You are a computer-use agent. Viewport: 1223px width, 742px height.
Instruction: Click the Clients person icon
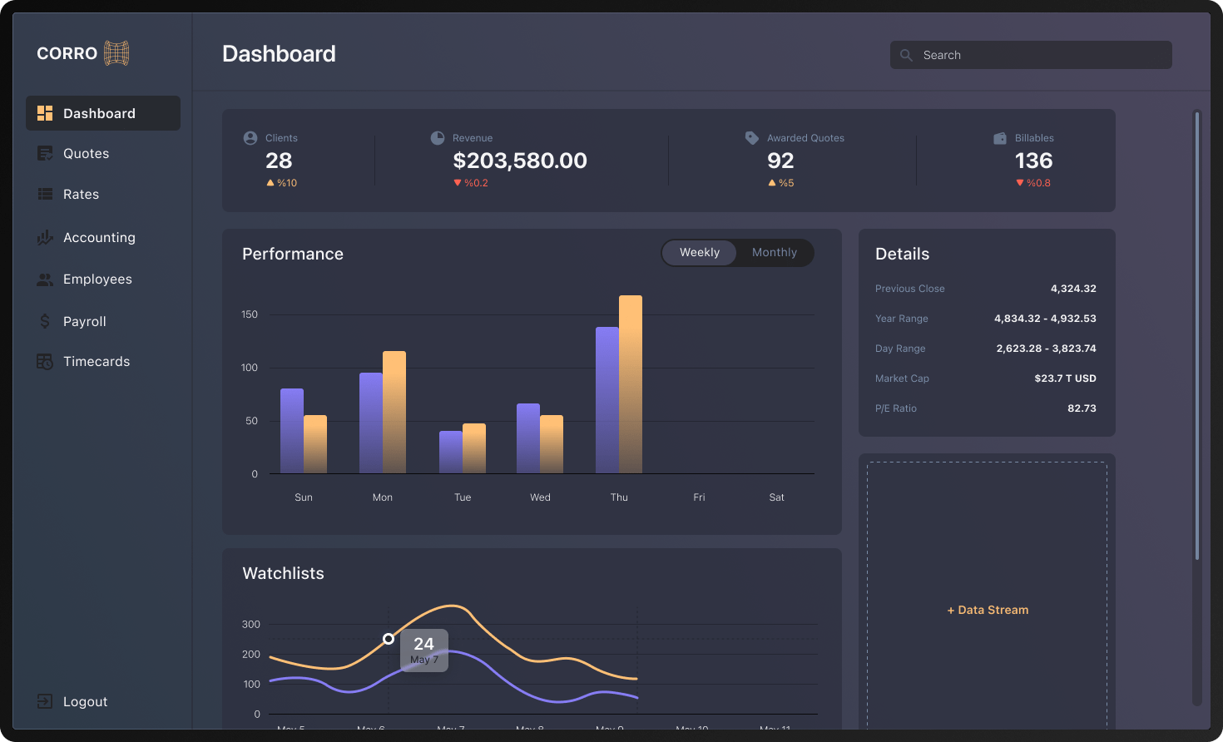pyautogui.click(x=250, y=138)
